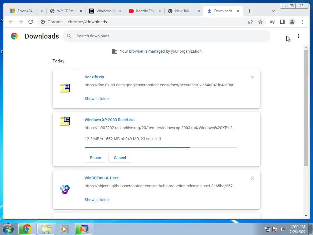Open the Windows Start orb
This screenshot has width=313, height=235.
point(8,229)
